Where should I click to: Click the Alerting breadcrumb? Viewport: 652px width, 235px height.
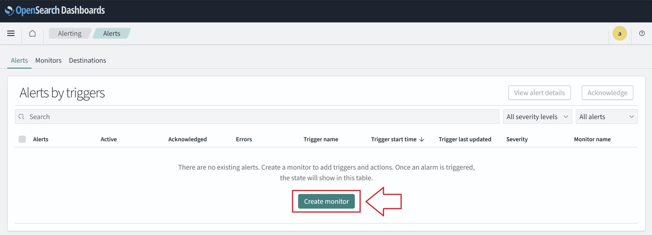tap(70, 33)
